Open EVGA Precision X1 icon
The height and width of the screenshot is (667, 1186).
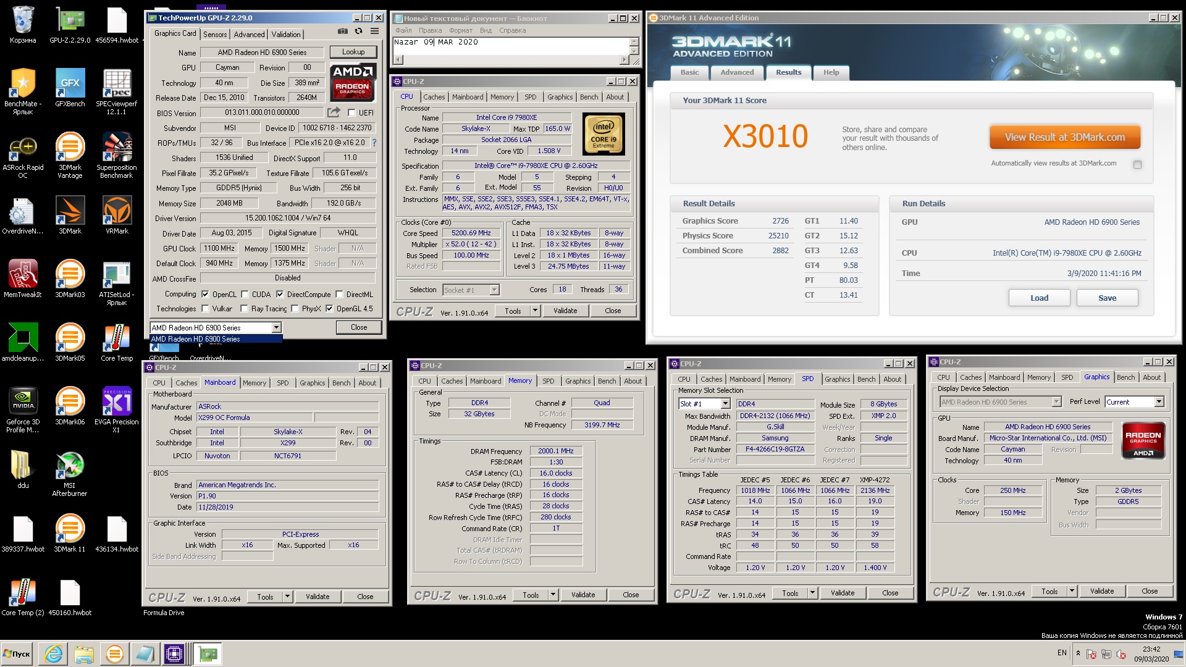coord(117,409)
